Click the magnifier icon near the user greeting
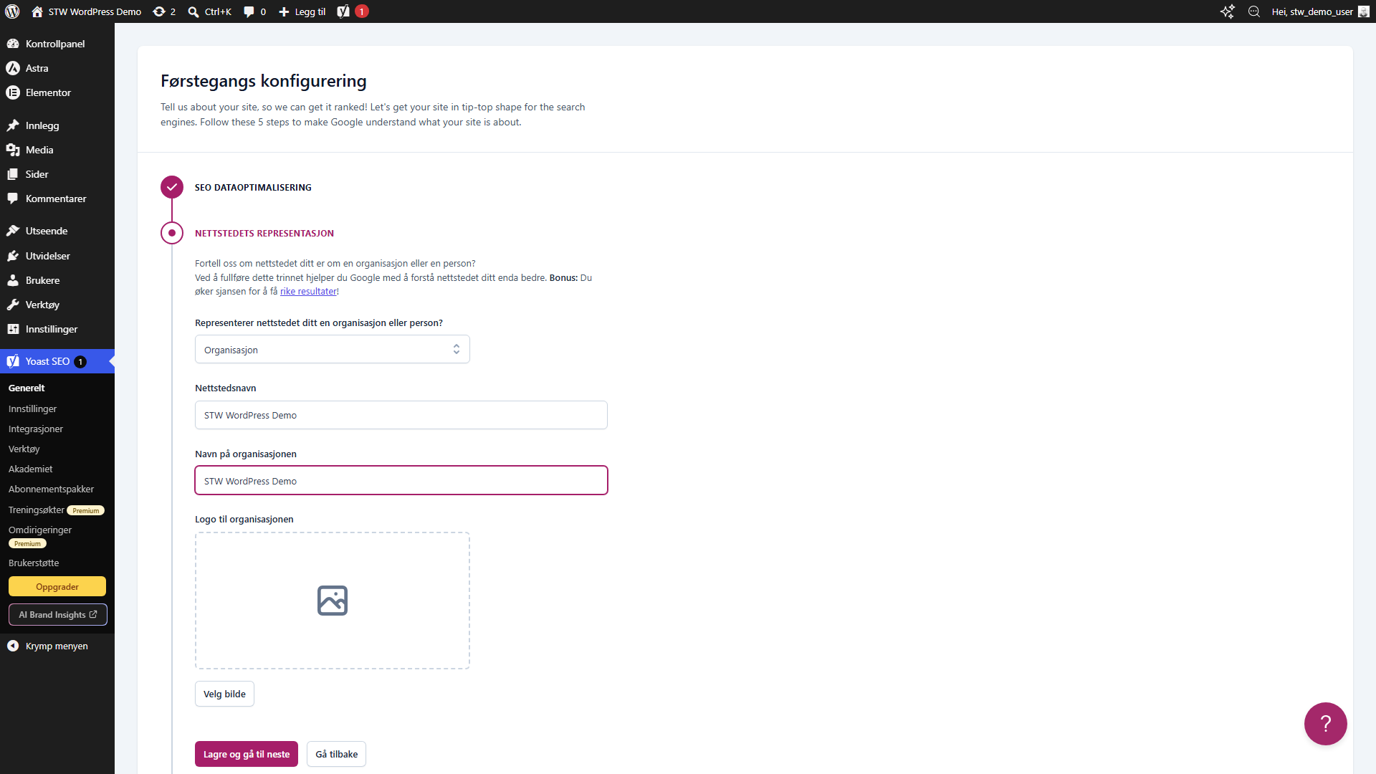 tap(1254, 11)
